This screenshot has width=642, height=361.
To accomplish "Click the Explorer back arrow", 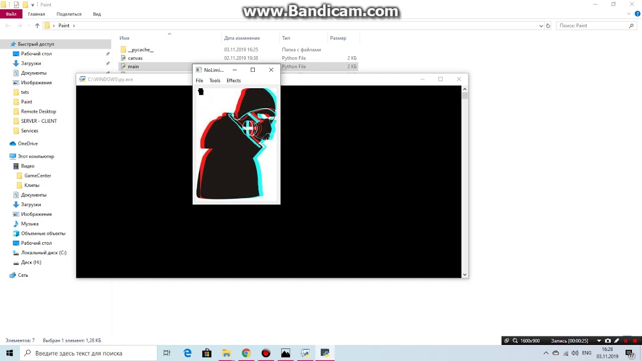I will pos(8,26).
